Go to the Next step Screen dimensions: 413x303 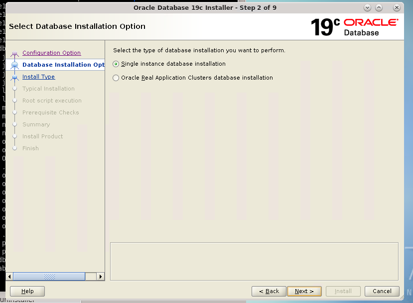304,291
